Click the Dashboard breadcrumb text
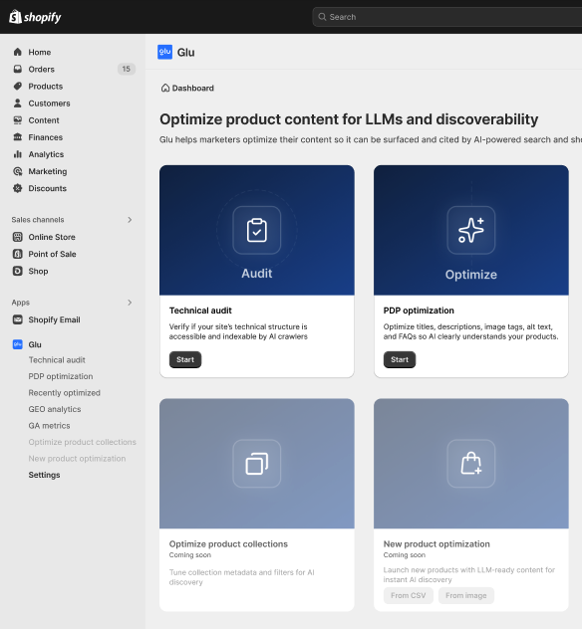 [x=192, y=88]
